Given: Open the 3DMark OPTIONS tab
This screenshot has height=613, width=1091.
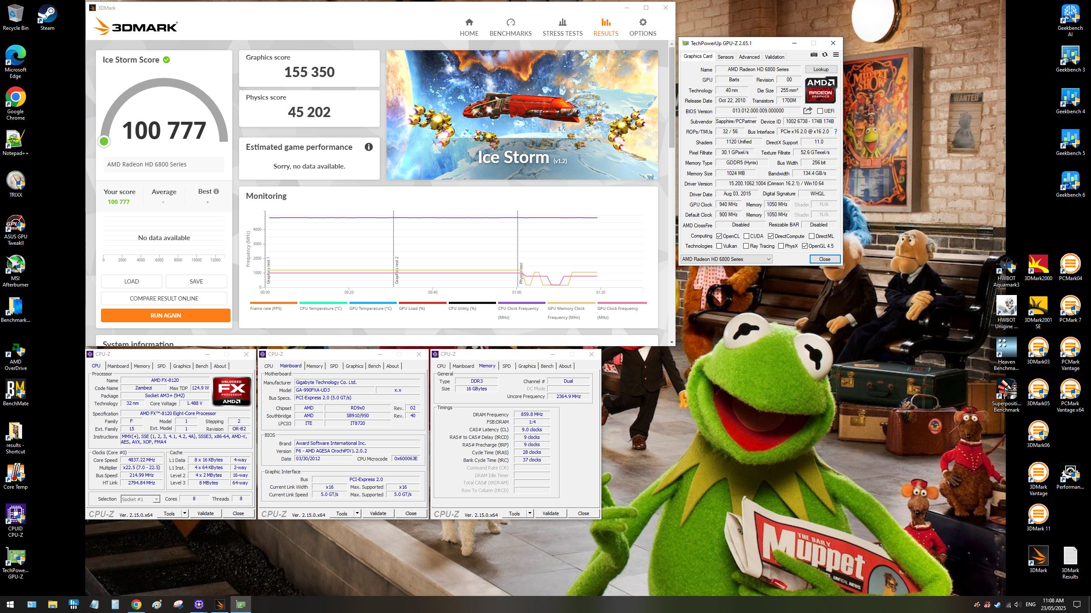Looking at the screenshot, I should (643, 27).
